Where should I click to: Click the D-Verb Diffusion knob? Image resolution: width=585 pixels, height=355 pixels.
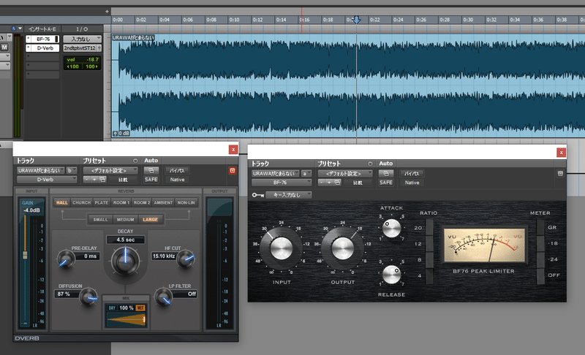point(88,297)
